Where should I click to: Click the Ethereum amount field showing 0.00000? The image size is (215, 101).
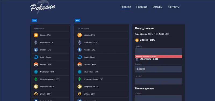point(159,69)
